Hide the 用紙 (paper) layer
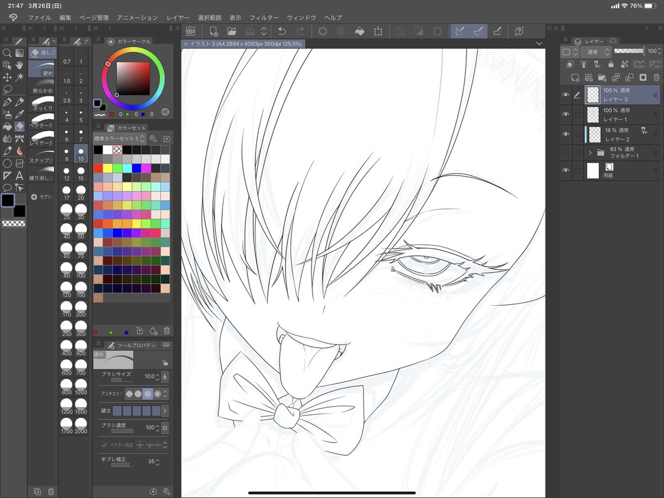Viewport: 664px width, 498px height. [566, 169]
